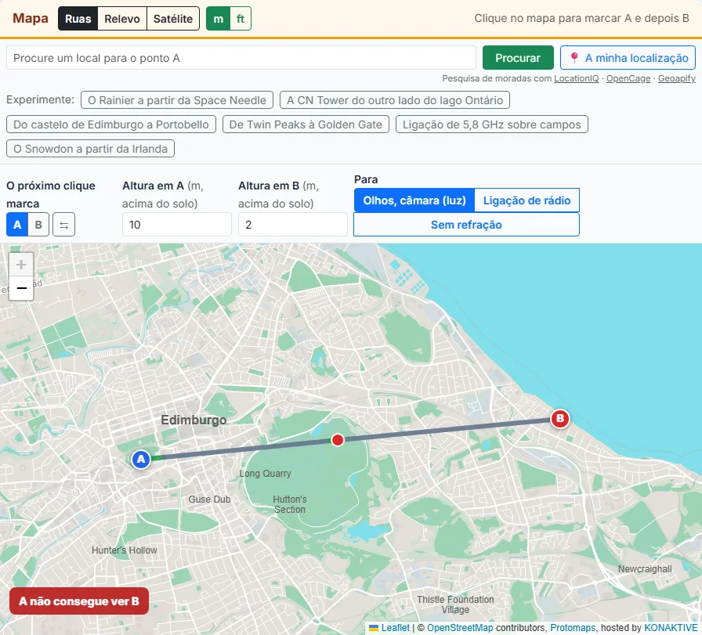The height and width of the screenshot is (635, 702).
Task: Zoom in on the map
Action: (x=21, y=265)
